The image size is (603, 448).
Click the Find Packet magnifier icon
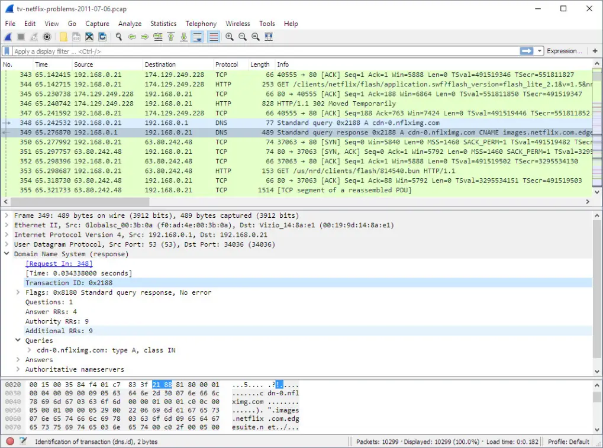pos(118,37)
